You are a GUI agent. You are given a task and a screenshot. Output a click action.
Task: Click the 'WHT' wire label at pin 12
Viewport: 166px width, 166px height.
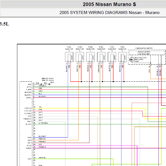41,112
